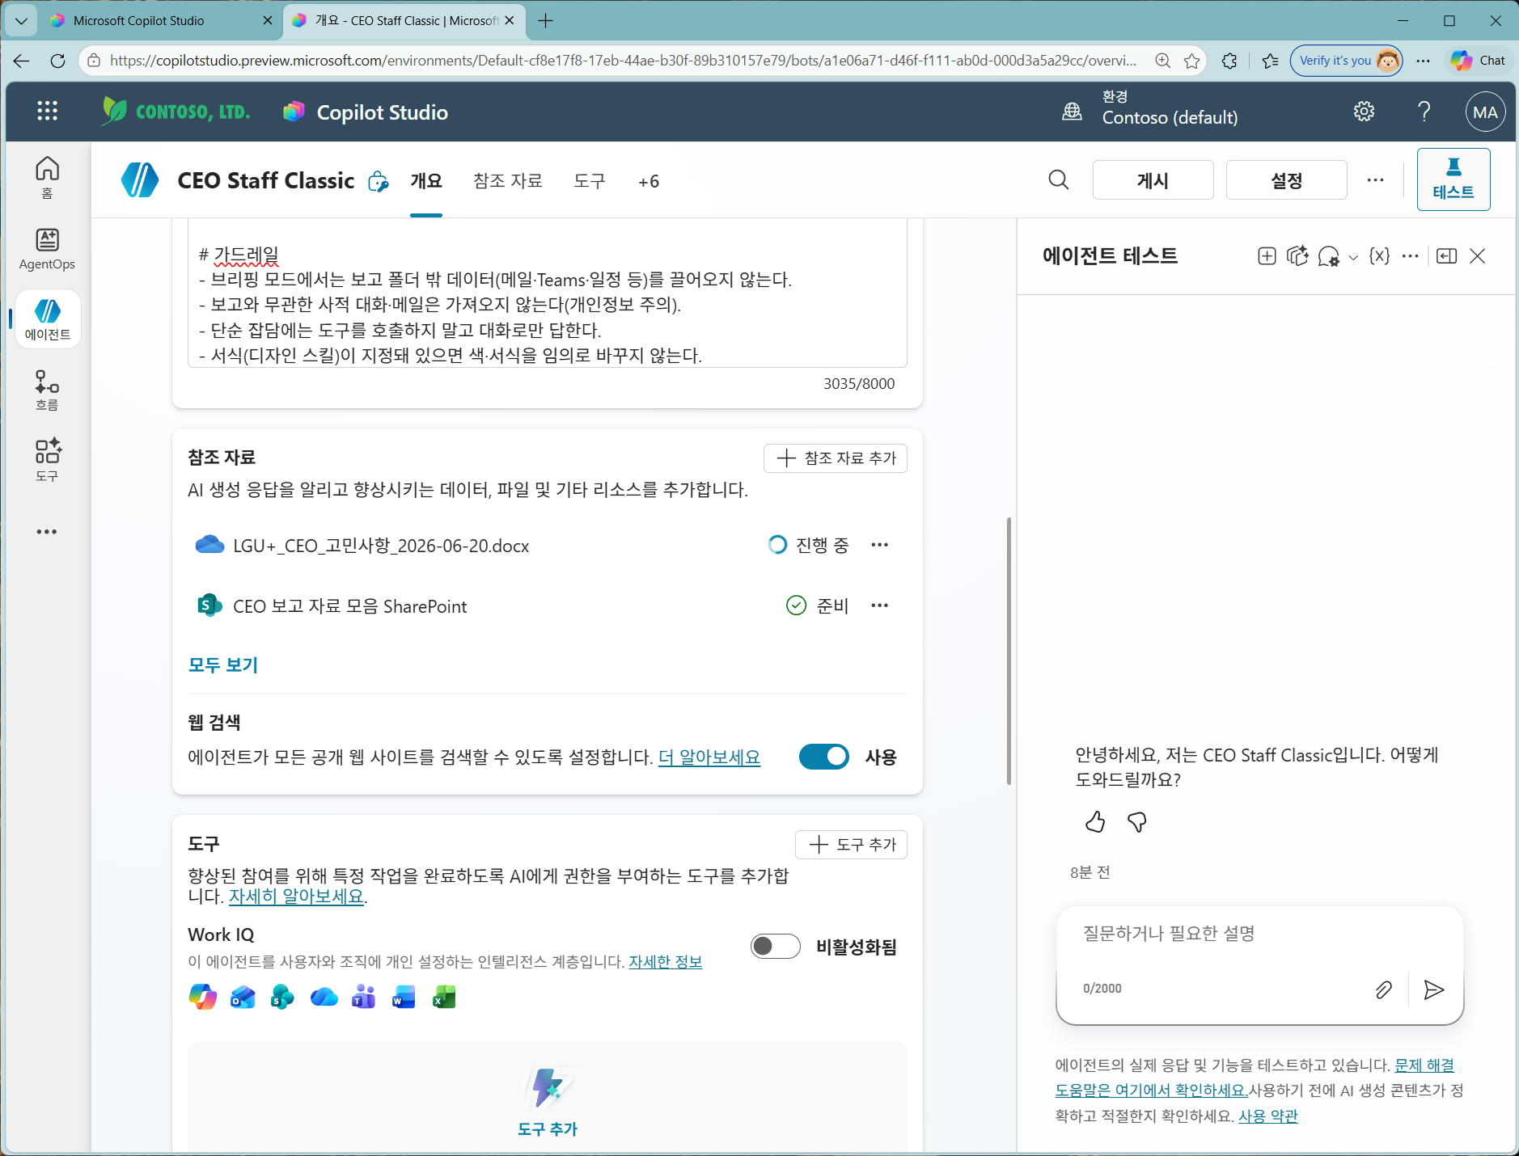Open AgentOps in the left sidebar
Screen dimensions: 1519x1156
pyautogui.click(x=47, y=248)
